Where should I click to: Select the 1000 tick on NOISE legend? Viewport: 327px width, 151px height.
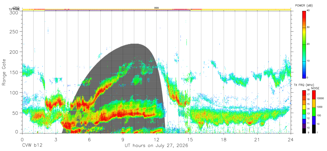[320, 107]
